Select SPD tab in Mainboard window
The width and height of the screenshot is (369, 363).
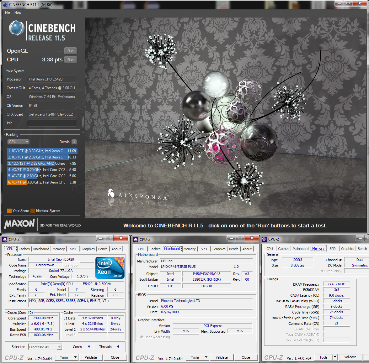click(204, 249)
